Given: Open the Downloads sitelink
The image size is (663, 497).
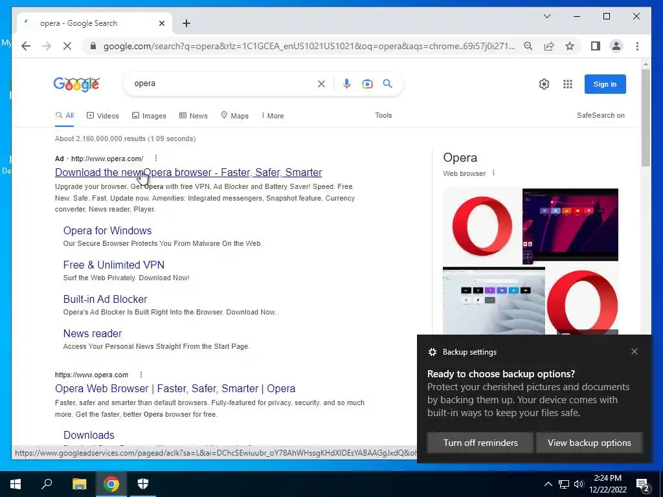Looking at the screenshot, I should click(89, 435).
